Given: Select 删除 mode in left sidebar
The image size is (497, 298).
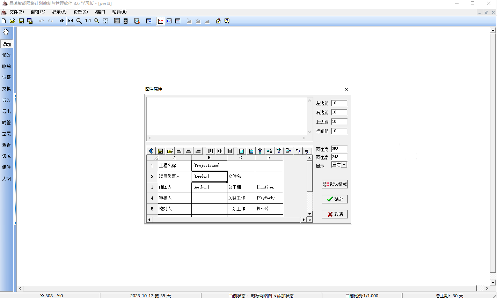Looking at the screenshot, I should point(7,66).
